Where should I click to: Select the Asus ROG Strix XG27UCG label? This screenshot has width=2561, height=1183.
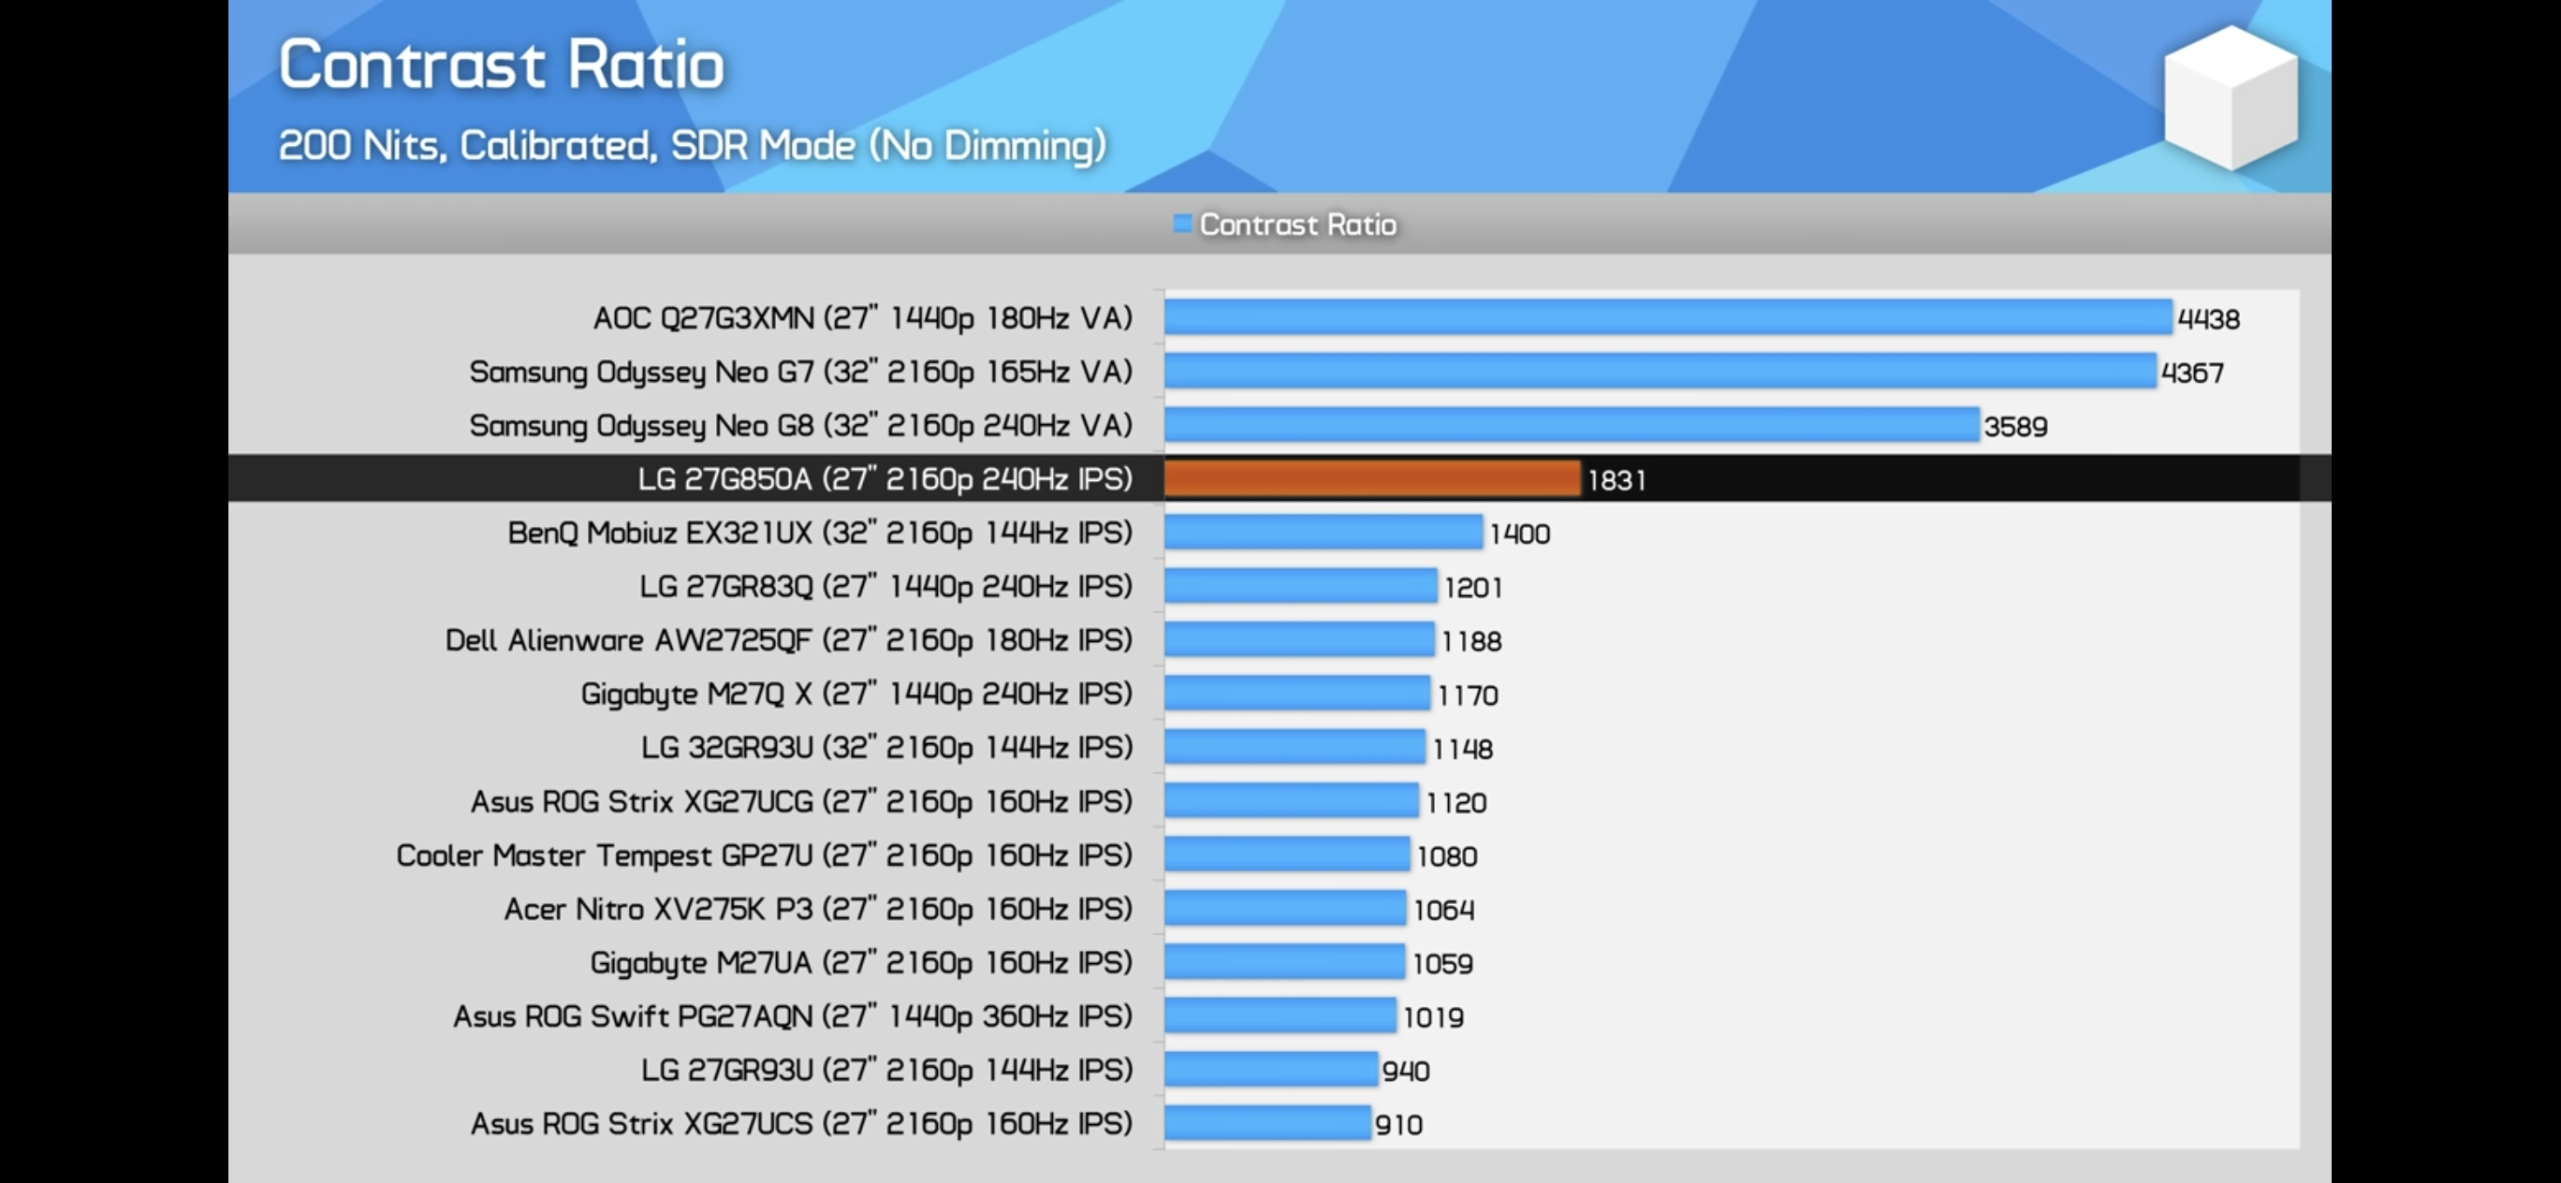pyautogui.click(x=801, y=801)
